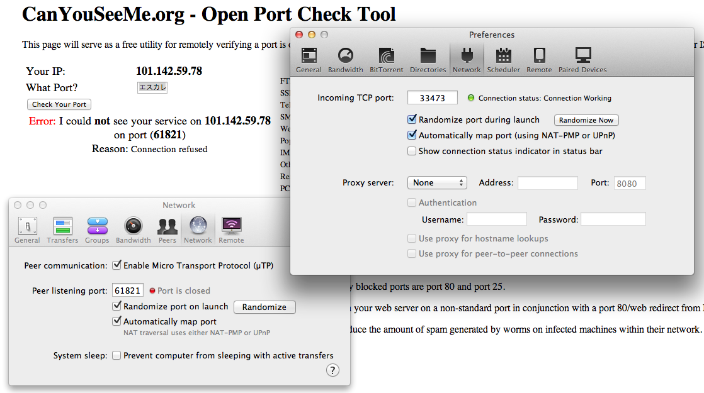Toggle Automatically map port (NAT-PMP or UPnP)
This screenshot has height=393, width=704.
point(412,135)
